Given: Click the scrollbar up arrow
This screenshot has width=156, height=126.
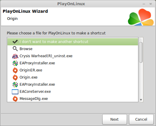Looking at the screenshot, I should (141, 40).
